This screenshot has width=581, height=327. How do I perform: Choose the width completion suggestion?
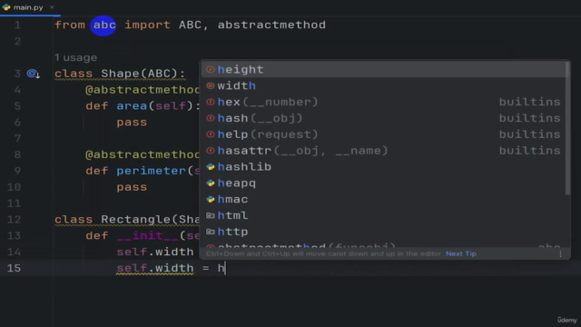(x=383, y=85)
